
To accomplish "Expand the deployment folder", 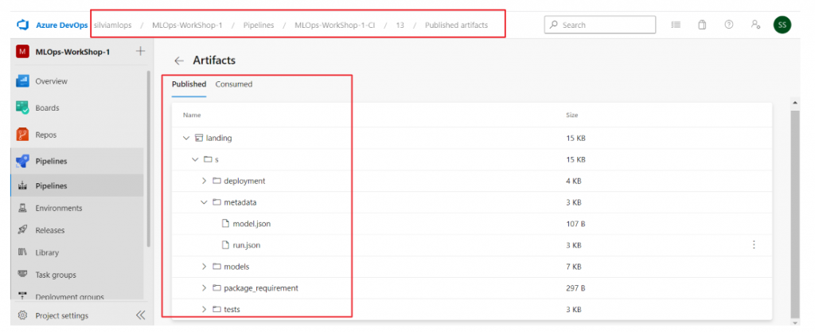I will [204, 181].
